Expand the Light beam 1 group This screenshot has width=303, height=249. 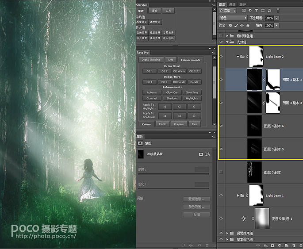[238, 195]
